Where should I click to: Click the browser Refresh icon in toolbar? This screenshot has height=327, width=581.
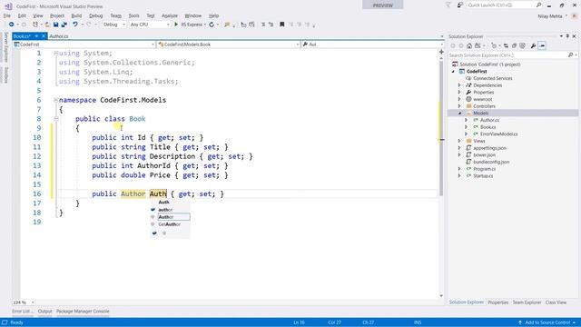(212, 25)
